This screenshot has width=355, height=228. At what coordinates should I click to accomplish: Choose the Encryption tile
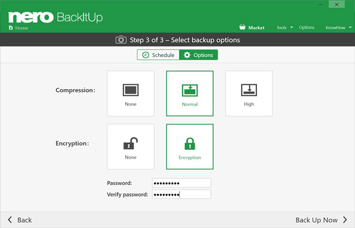[190, 146]
